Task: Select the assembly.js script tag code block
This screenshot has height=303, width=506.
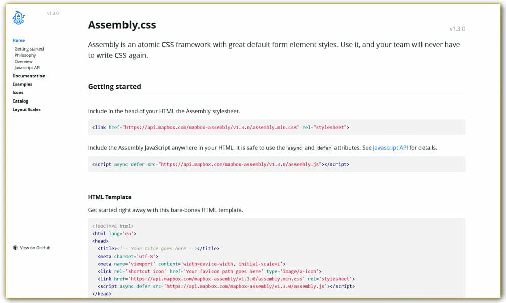Action: pyautogui.click(x=220, y=164)
